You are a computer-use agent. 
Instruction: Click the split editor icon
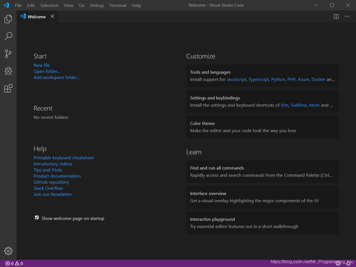336,17
